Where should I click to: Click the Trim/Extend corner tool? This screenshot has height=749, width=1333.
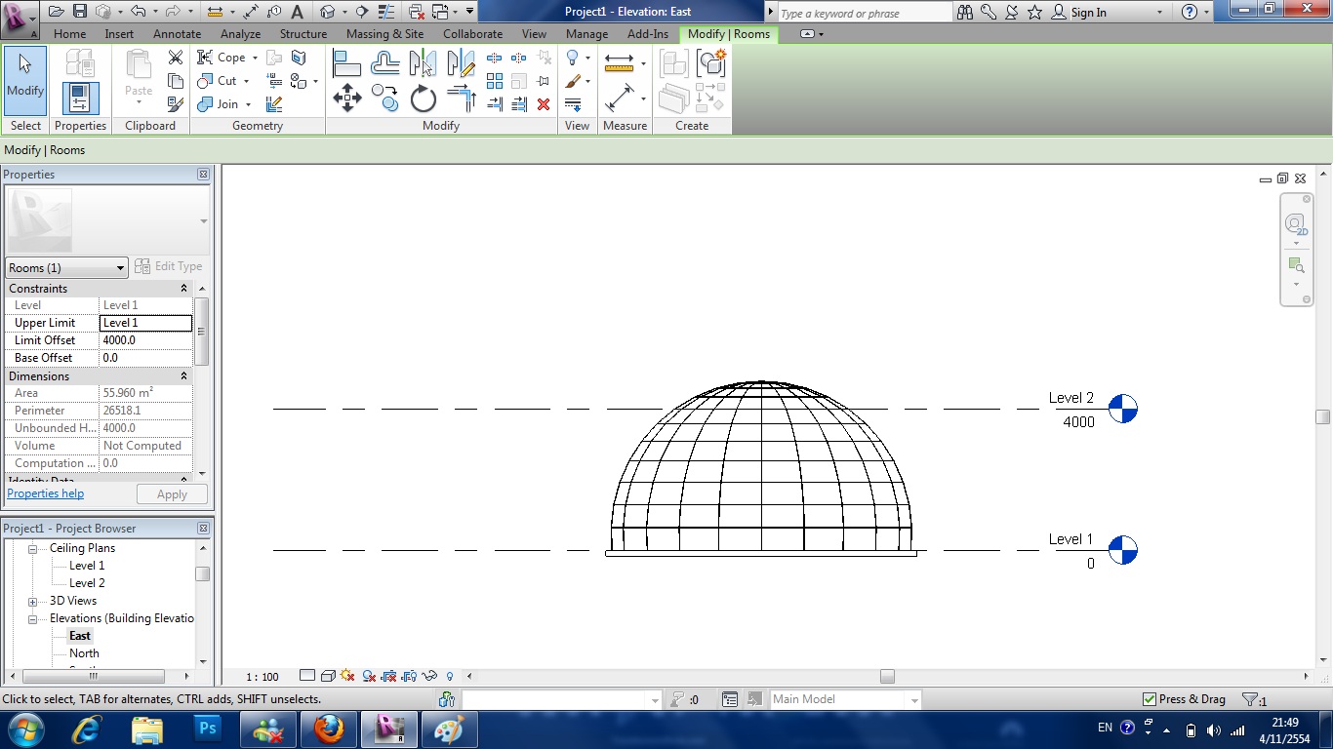462,96
